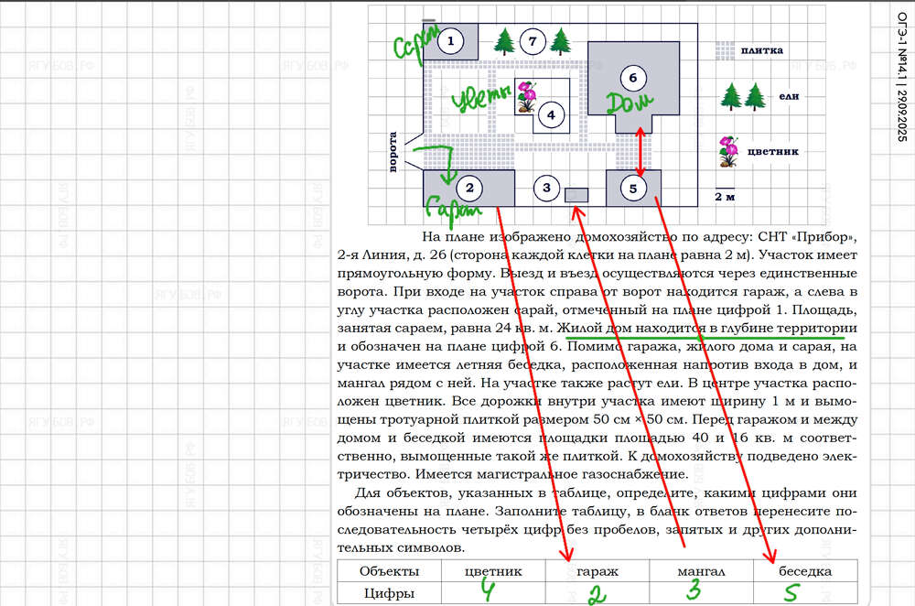
Task: Click the tile pattern icon beside "плитка"
Action: pos(726,50)
